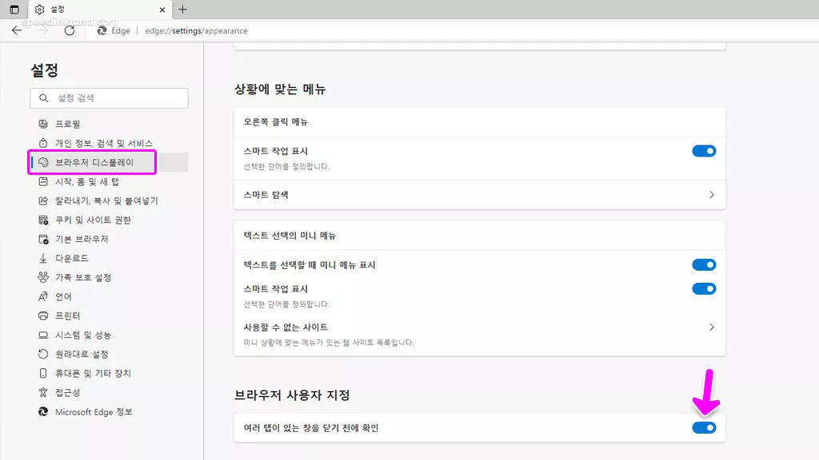
Task: Expand 사용할 수 없는 사이트 chevron
Action: pos(711,327)
